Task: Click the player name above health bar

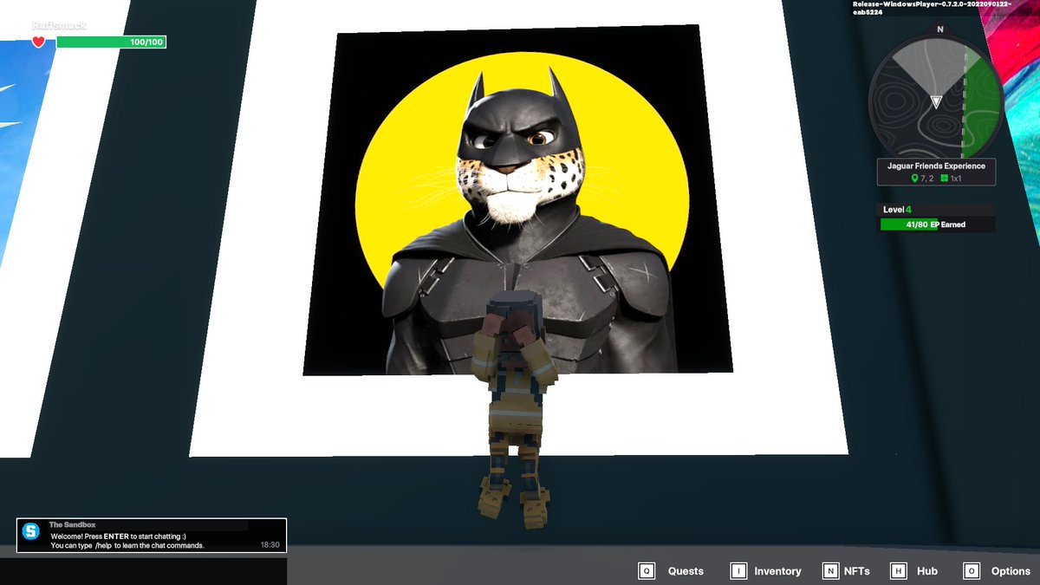Action: 59,26
